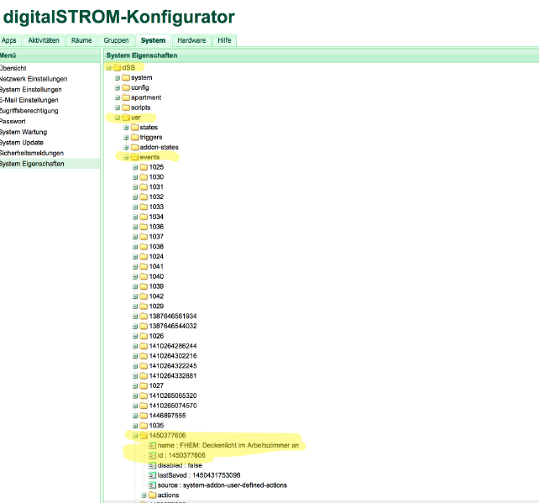This screenshot has height=503, width=539.
Task: Expand event 1025 node
Action: [x=135, y=167]
